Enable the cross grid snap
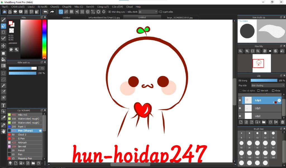 click(71, 12)
